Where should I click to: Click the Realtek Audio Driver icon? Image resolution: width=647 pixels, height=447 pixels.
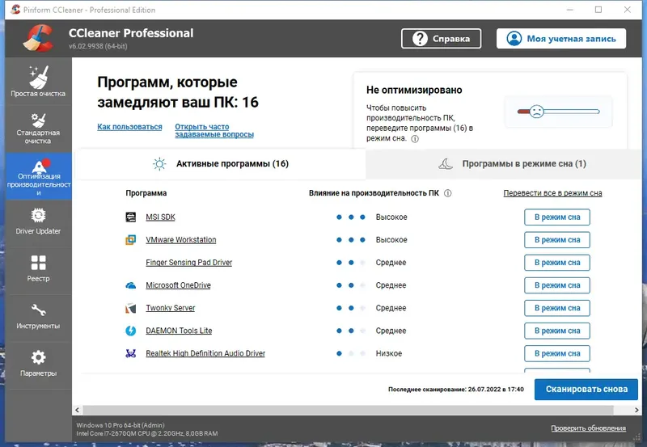pos(131,353)
